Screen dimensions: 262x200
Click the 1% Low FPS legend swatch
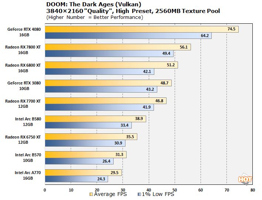139,194
